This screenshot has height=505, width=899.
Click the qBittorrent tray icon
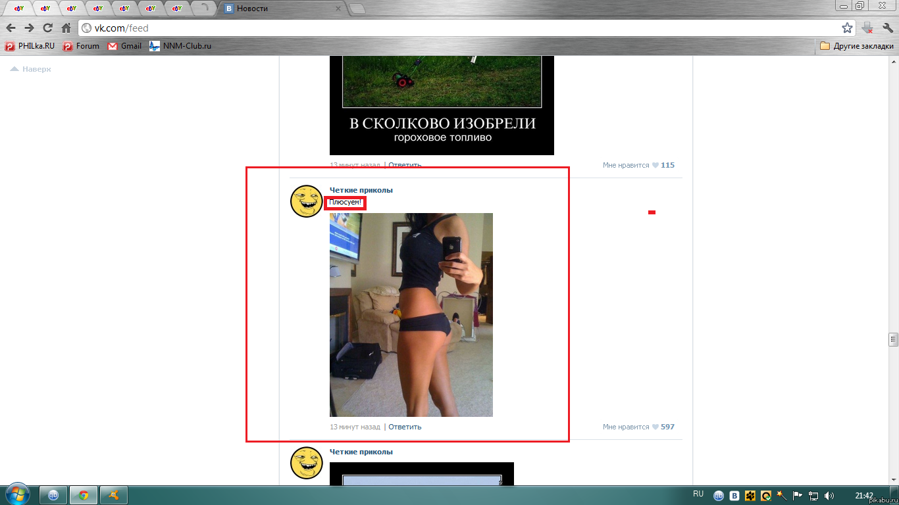coord(719,496)
